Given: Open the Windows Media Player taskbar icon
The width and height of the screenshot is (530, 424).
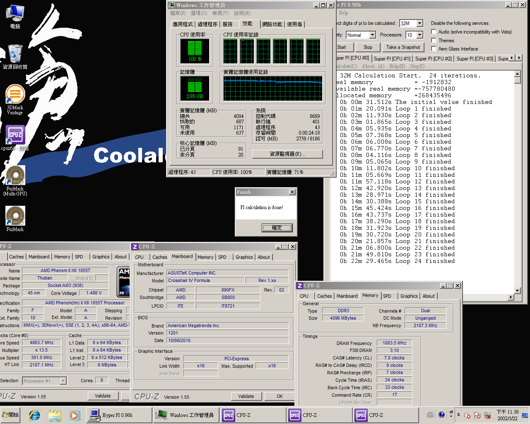Looking at the screenshot, I should [x=74, y=415].
